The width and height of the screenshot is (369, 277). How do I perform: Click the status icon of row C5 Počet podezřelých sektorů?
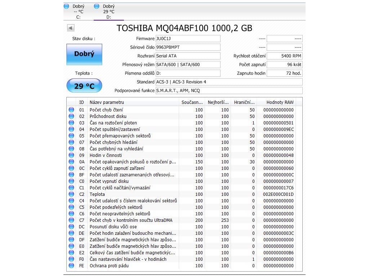click(71, 207)
